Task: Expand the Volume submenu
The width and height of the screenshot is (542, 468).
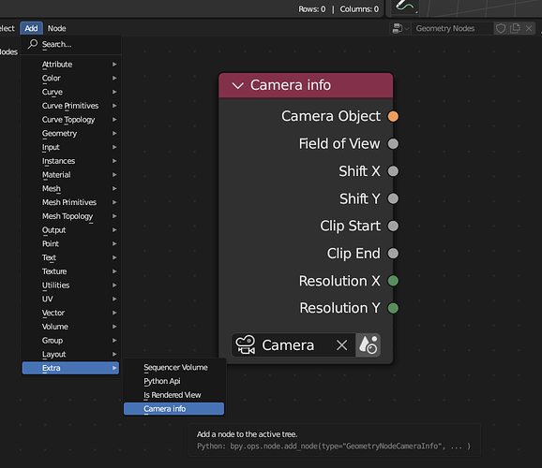Action: point(70,327)
